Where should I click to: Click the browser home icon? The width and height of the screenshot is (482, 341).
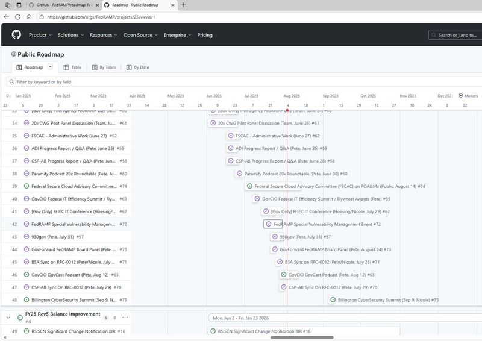click(x=29, y=17)
